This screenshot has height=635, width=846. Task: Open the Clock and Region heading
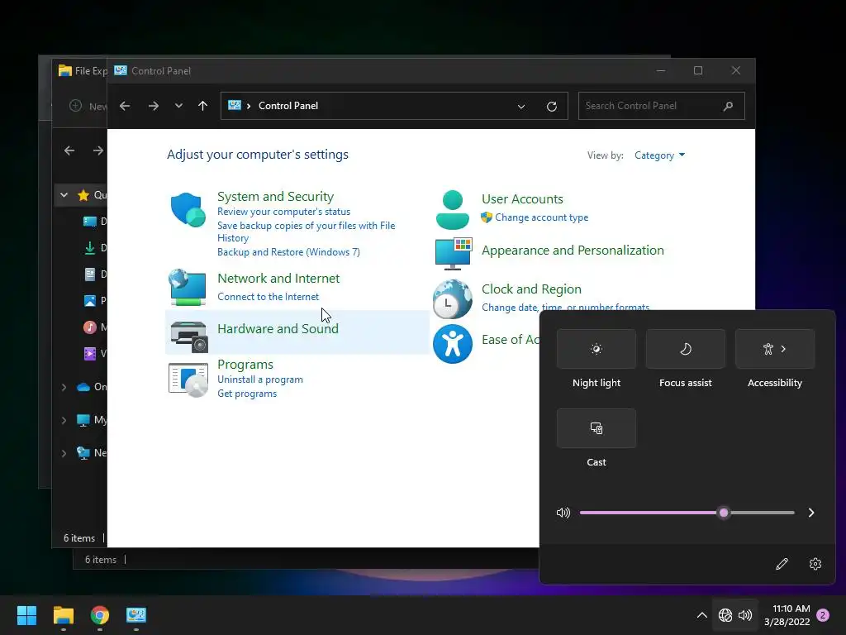pyautogui.click(x=531, y=289)
